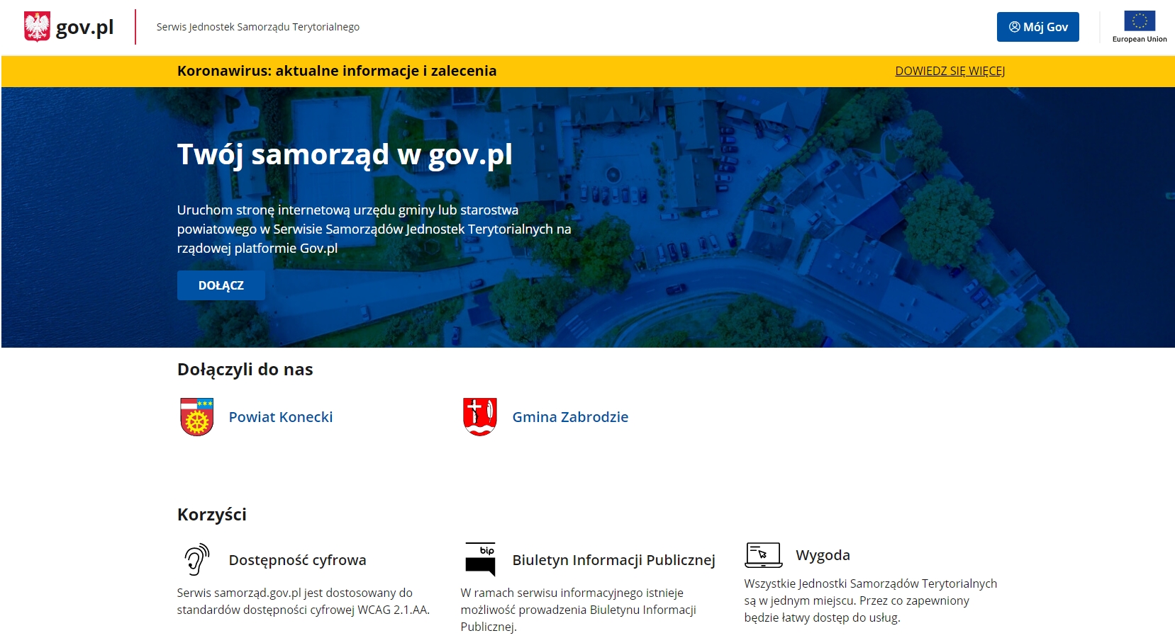Click the Polish eagle emblem logo

click(x=37, y=27)
